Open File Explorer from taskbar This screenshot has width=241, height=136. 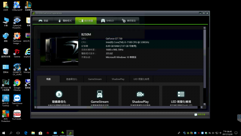[33, 133]
